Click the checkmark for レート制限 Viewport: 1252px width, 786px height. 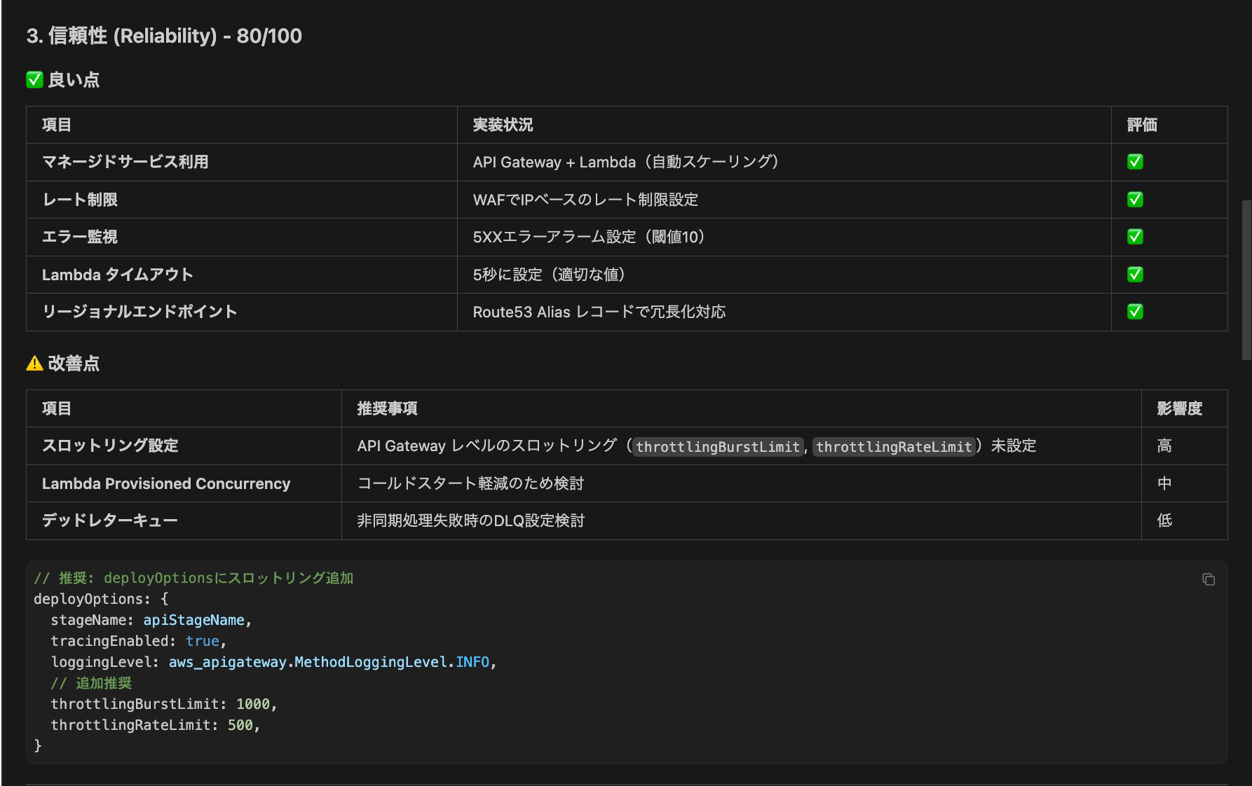[x=1134, y=200]
